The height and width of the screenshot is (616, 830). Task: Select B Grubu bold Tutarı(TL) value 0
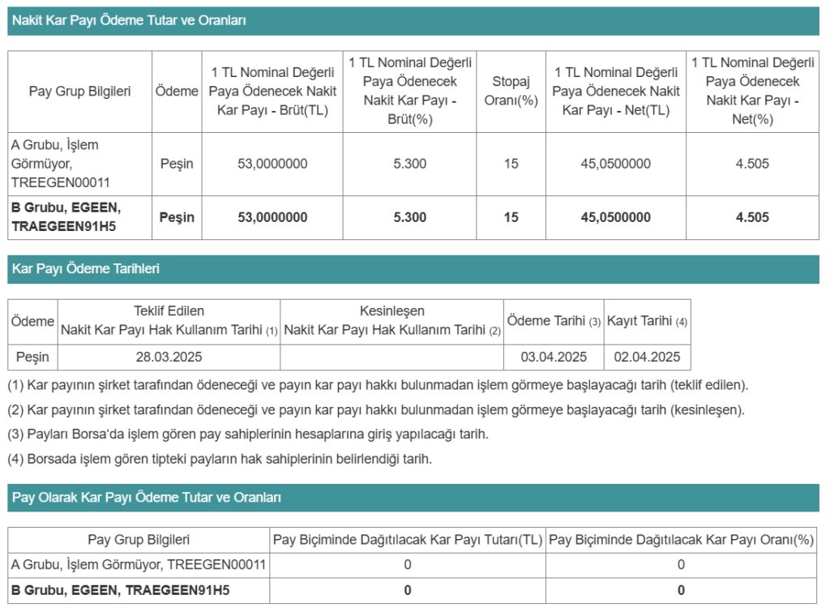(x=408, y=591)
